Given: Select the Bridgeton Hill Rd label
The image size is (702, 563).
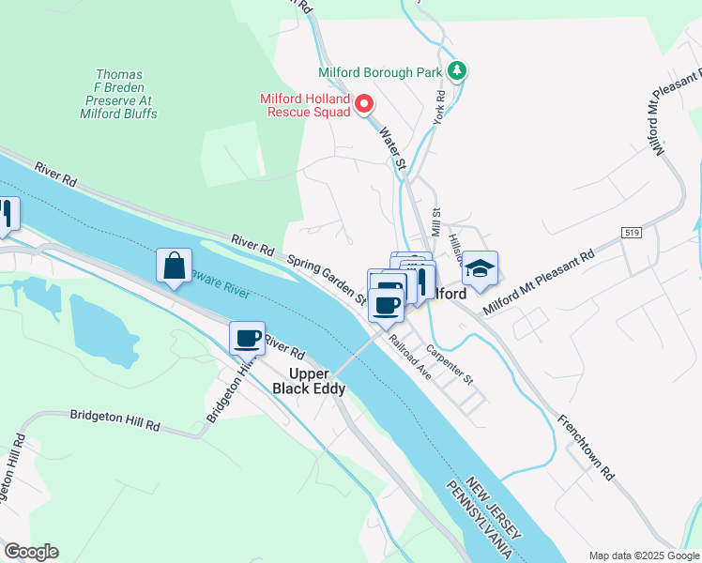Looking at the screenshot, I should [x=115, y=420].
